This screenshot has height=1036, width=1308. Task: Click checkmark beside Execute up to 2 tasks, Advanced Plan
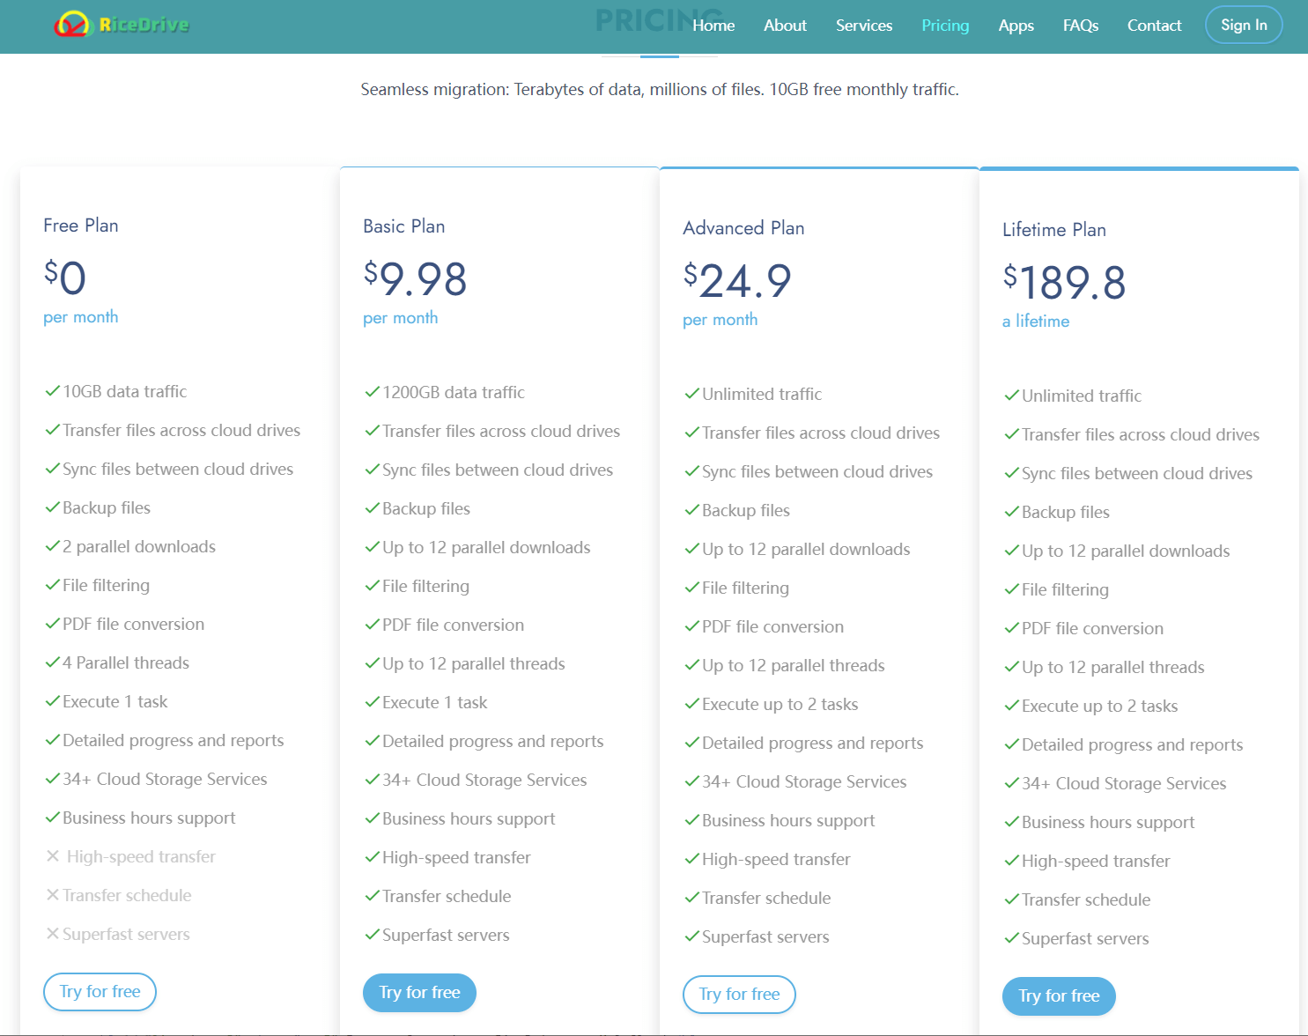(x=692, y=704)
